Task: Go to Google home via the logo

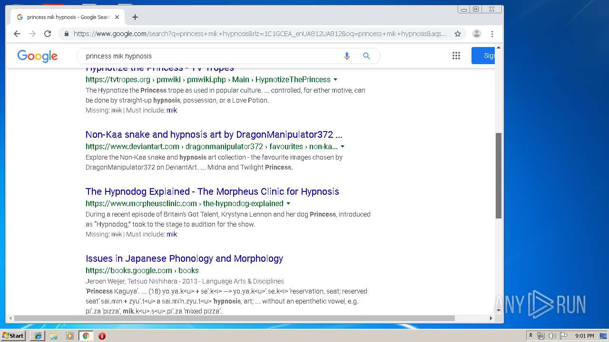Action: pos(38,56)
